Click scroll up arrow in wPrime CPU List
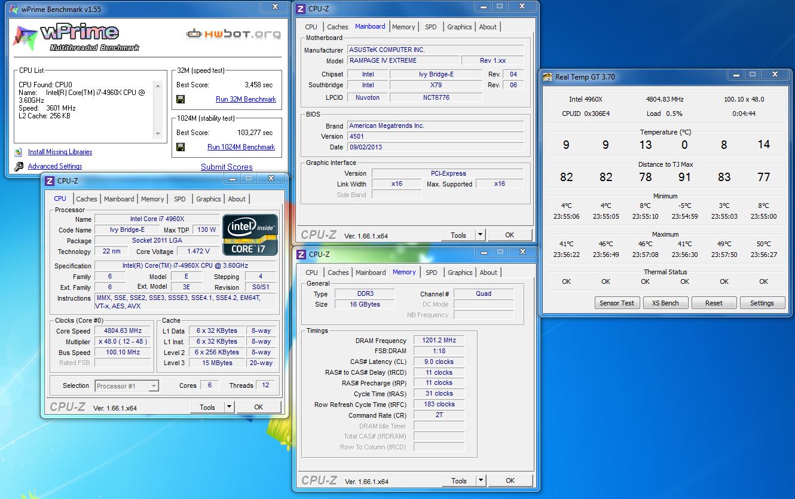The width and height of the screenshot is (795, 499). click(x=158, y=85)
